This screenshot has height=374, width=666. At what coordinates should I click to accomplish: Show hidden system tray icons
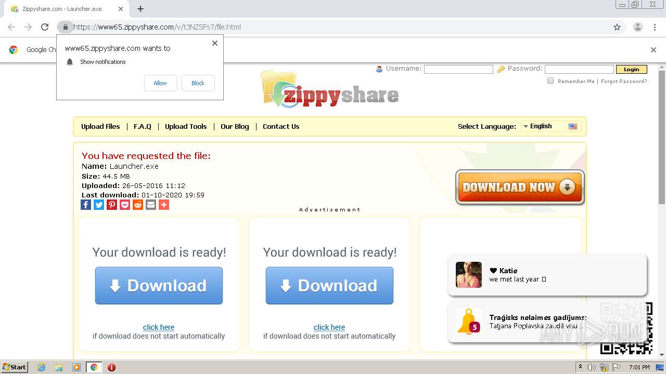click(x=580, y=367)
